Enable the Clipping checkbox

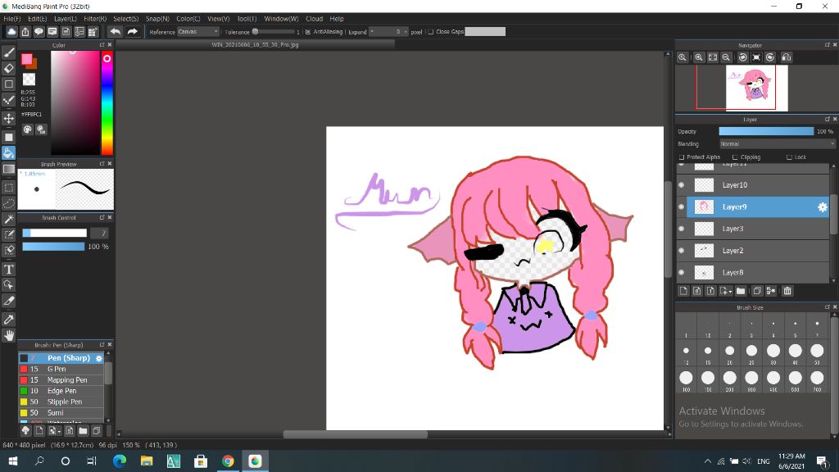[x=735, y=157]
